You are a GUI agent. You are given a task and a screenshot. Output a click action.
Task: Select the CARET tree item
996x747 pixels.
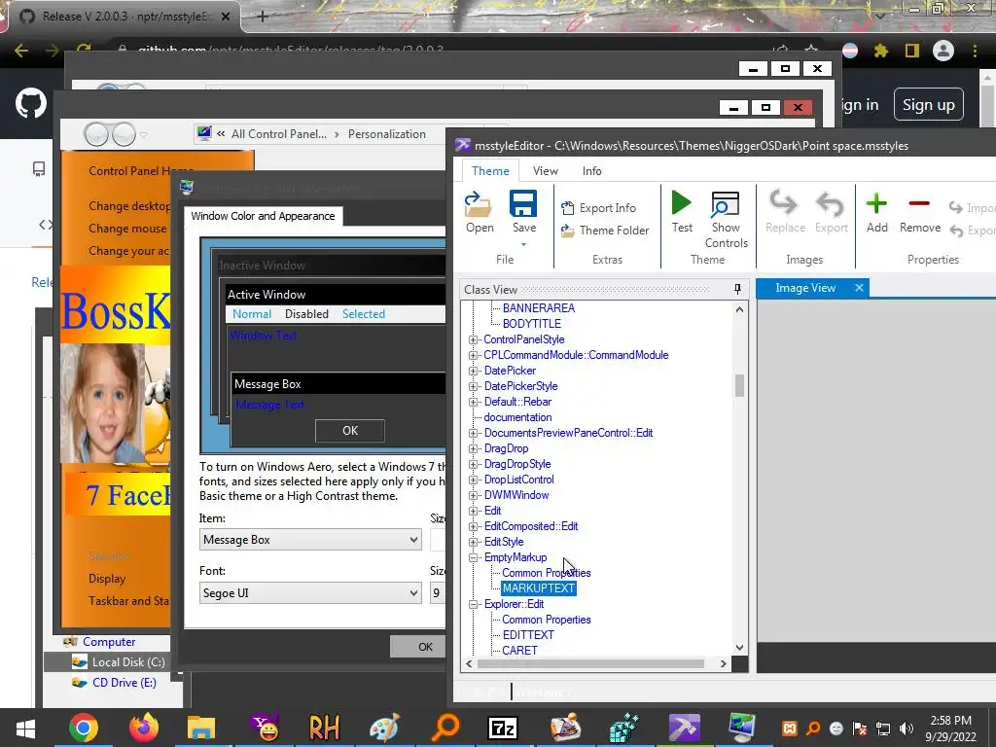519,651
